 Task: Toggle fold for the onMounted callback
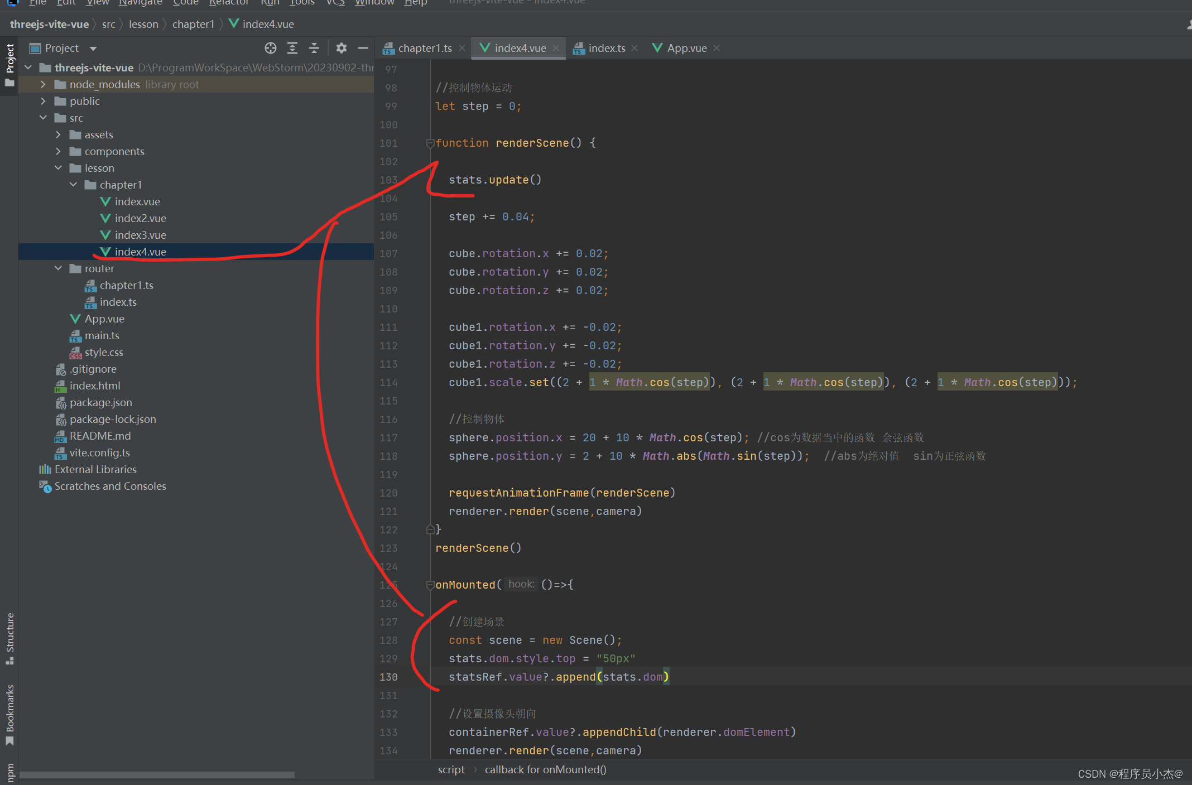(430, 585)
